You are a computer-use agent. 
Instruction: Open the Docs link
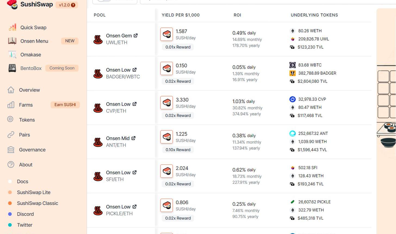pos(23,182)
